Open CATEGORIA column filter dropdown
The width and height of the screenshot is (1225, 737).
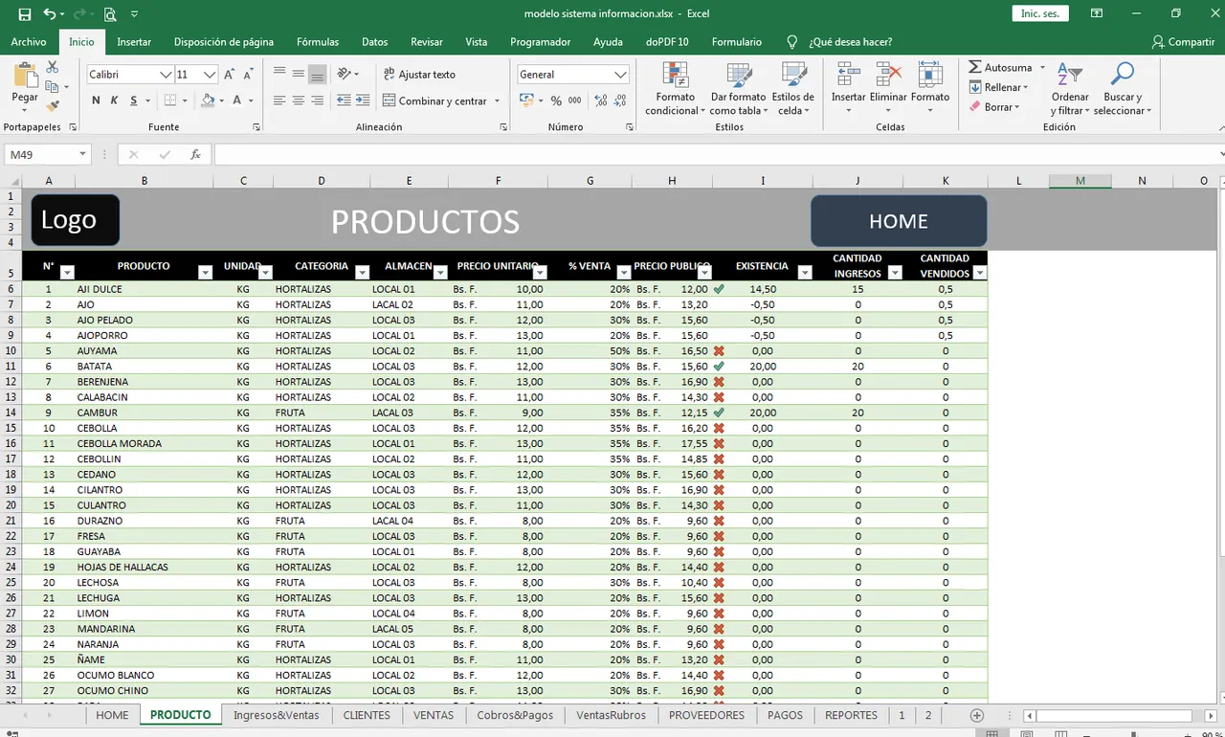(362, 273)
